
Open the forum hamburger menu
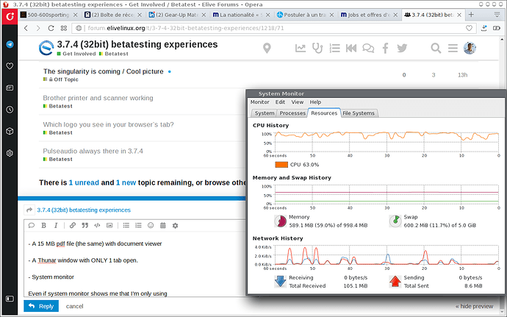point(453,49)
